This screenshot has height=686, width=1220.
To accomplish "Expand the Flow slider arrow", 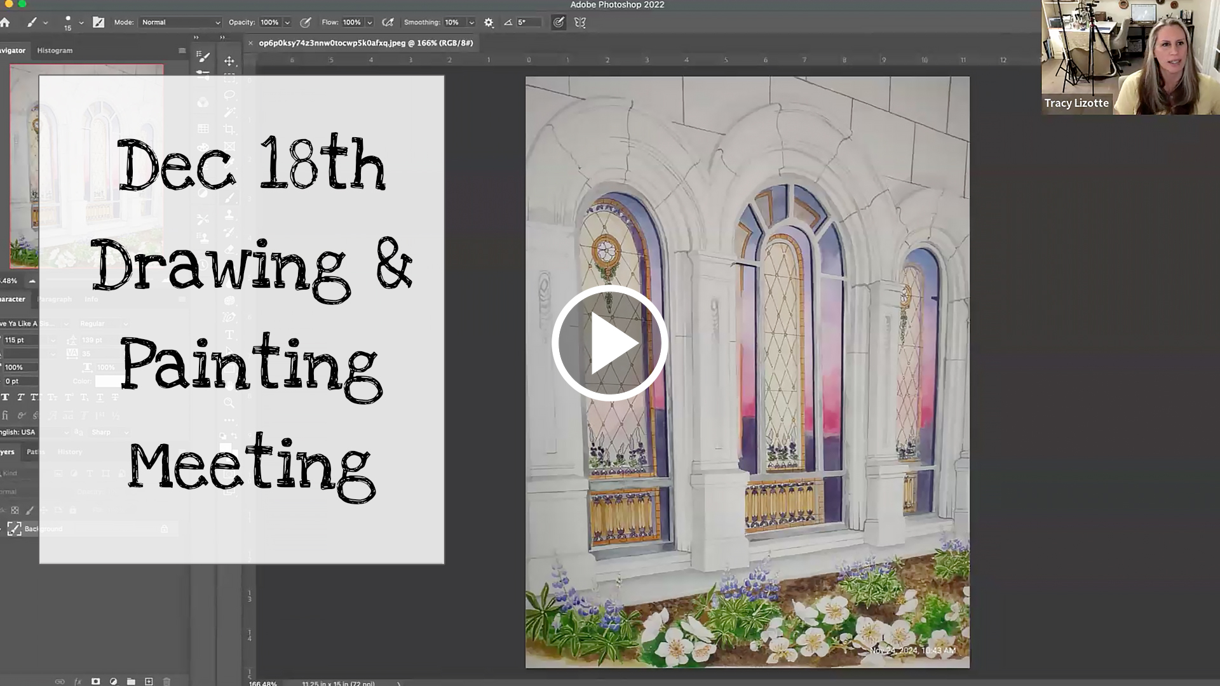I will tap(370, 22).
